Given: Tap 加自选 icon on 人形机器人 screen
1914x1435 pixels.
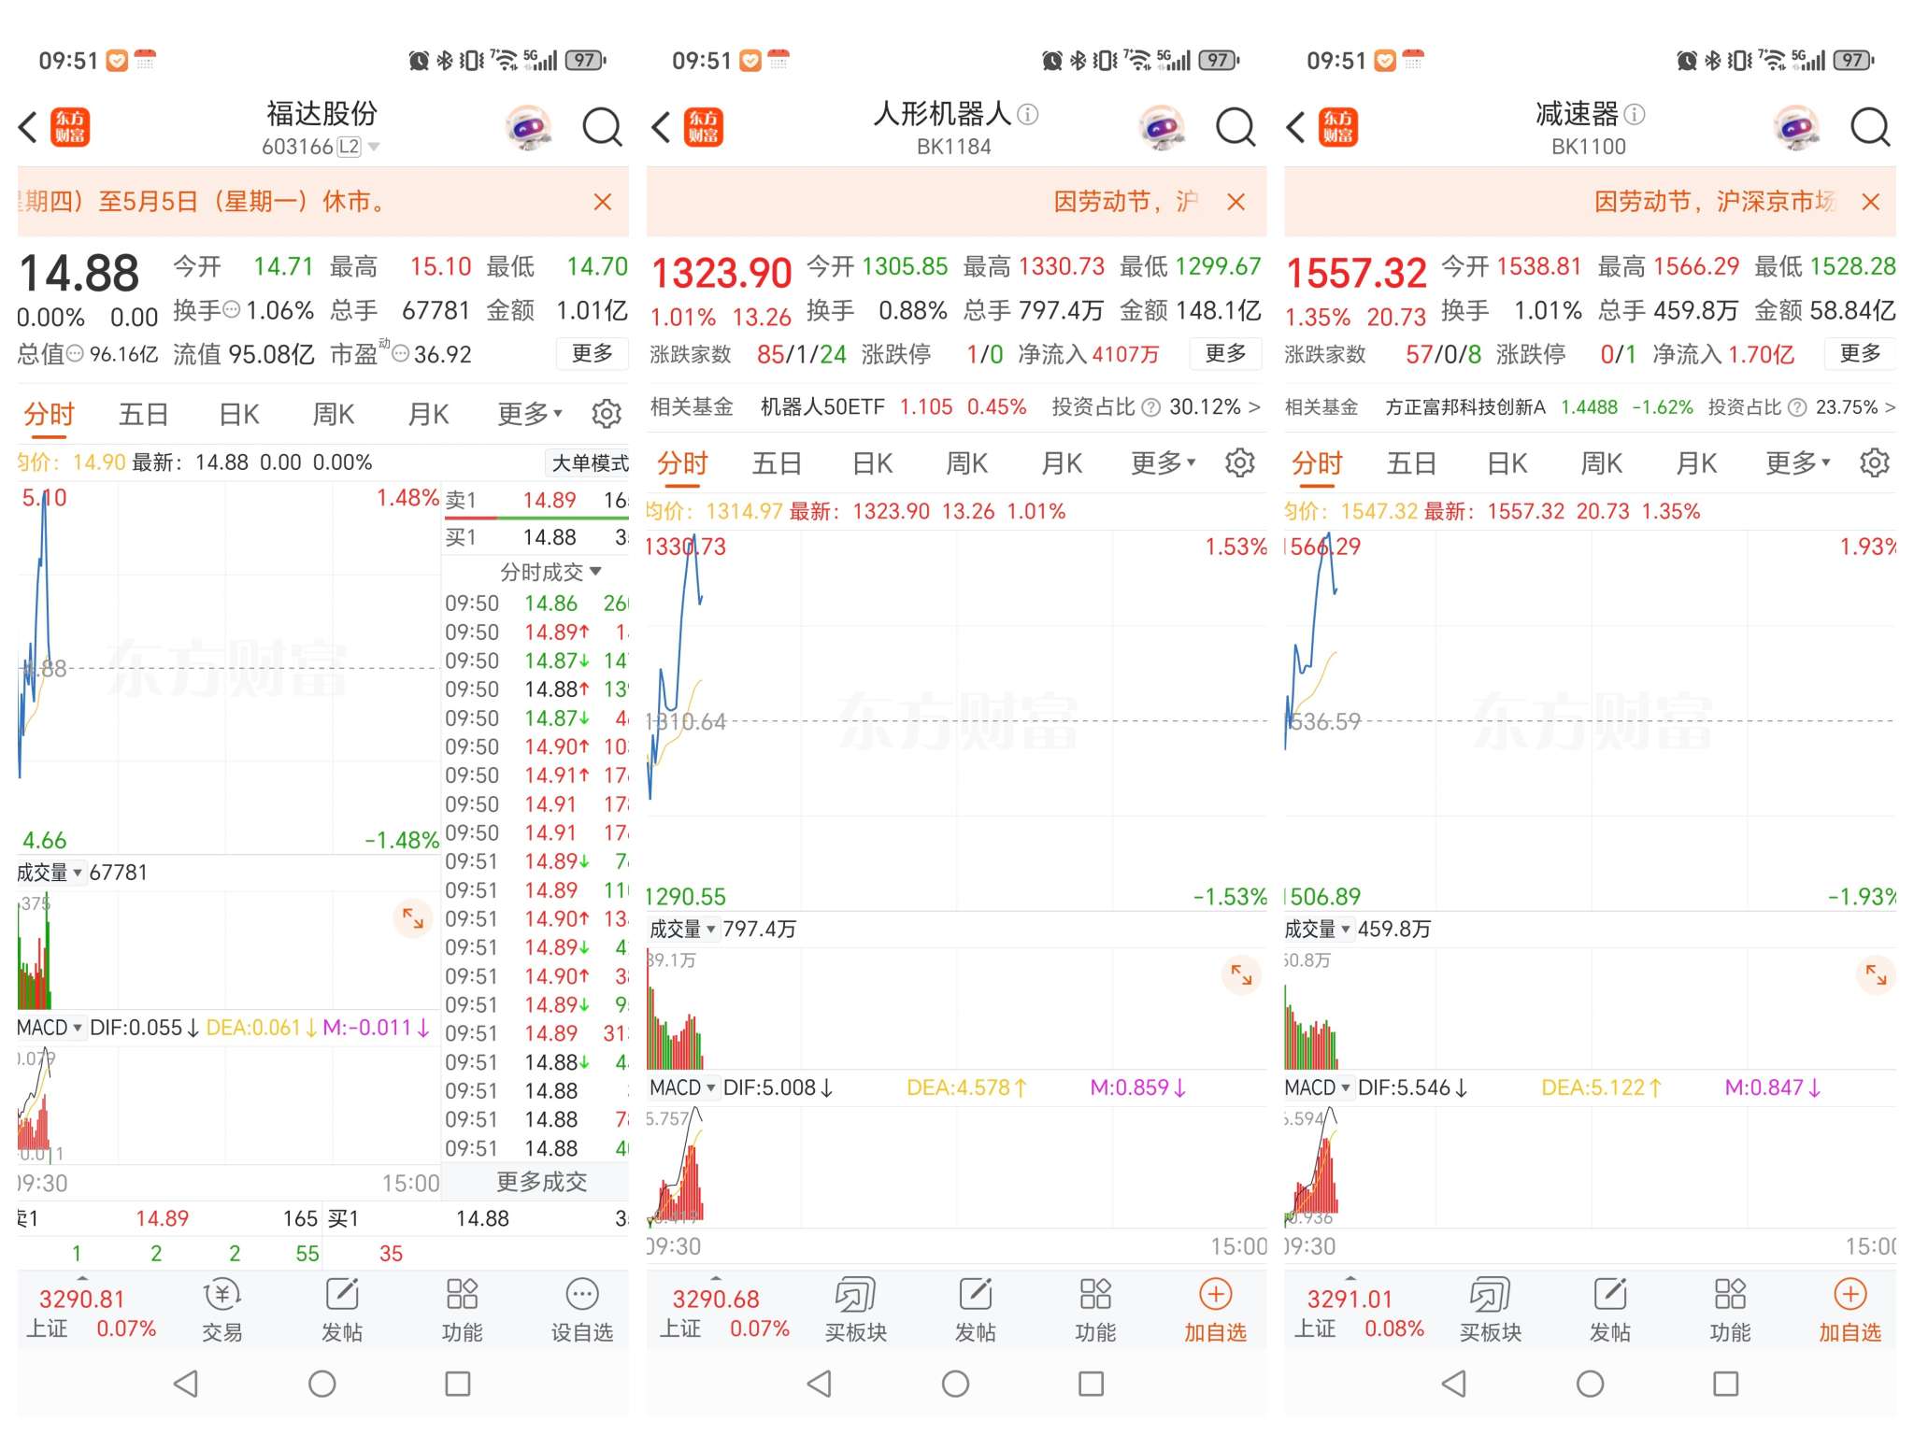Looking at the screenshot, I should tap(1215, 1311).
